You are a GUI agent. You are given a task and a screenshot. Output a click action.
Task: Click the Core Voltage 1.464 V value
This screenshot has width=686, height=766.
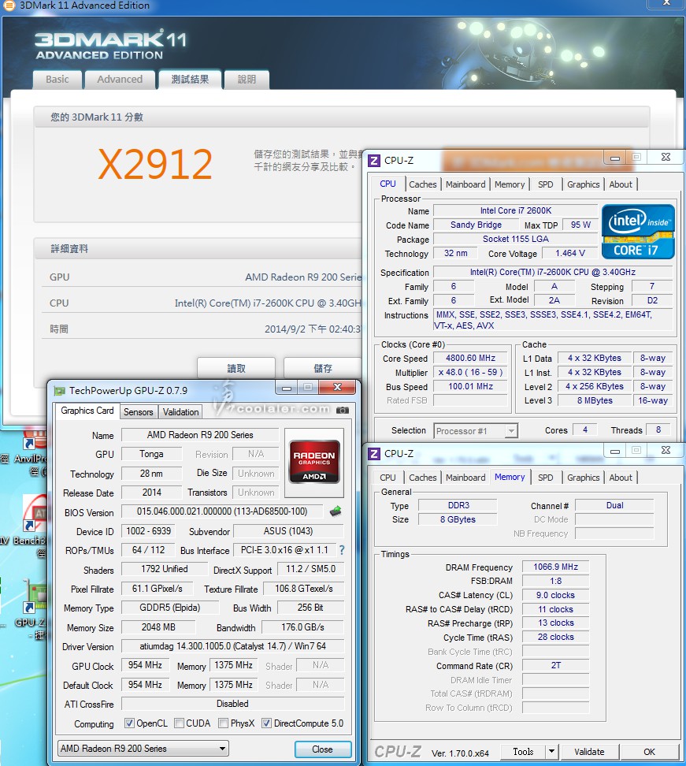pos(569,253)
